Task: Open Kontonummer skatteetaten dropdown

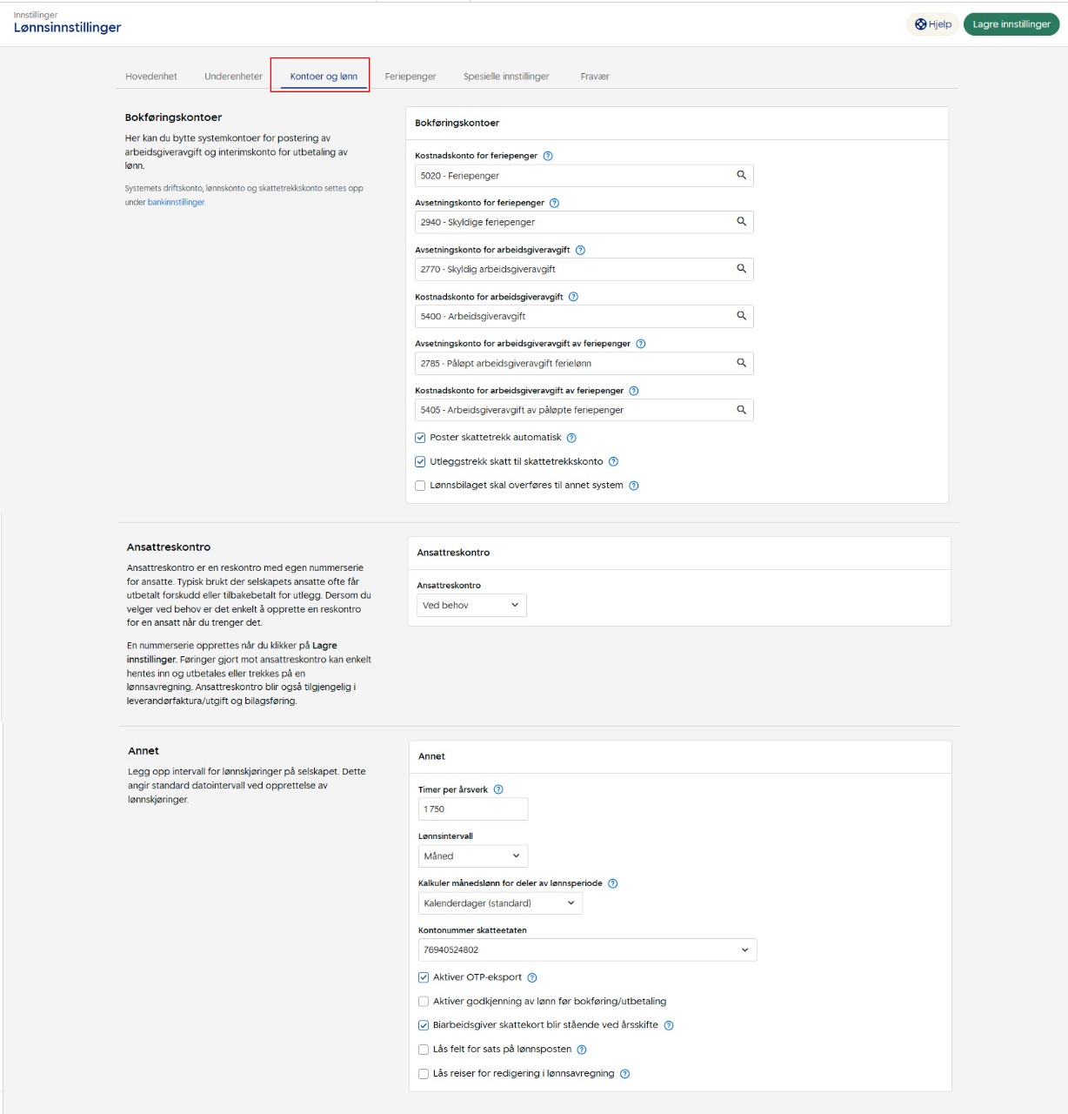Action: point(587,950)
